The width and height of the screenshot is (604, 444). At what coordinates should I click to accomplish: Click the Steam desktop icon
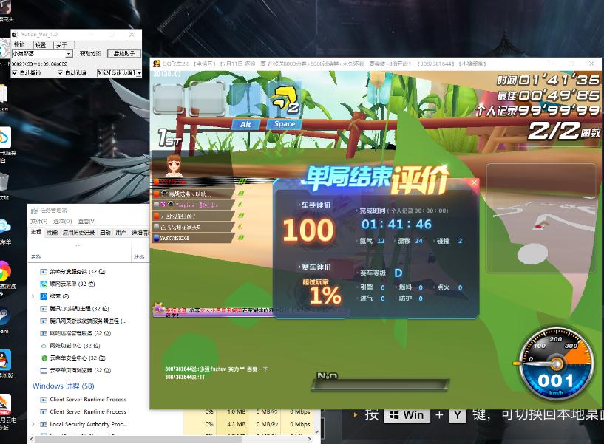click(x=4, y=315)
